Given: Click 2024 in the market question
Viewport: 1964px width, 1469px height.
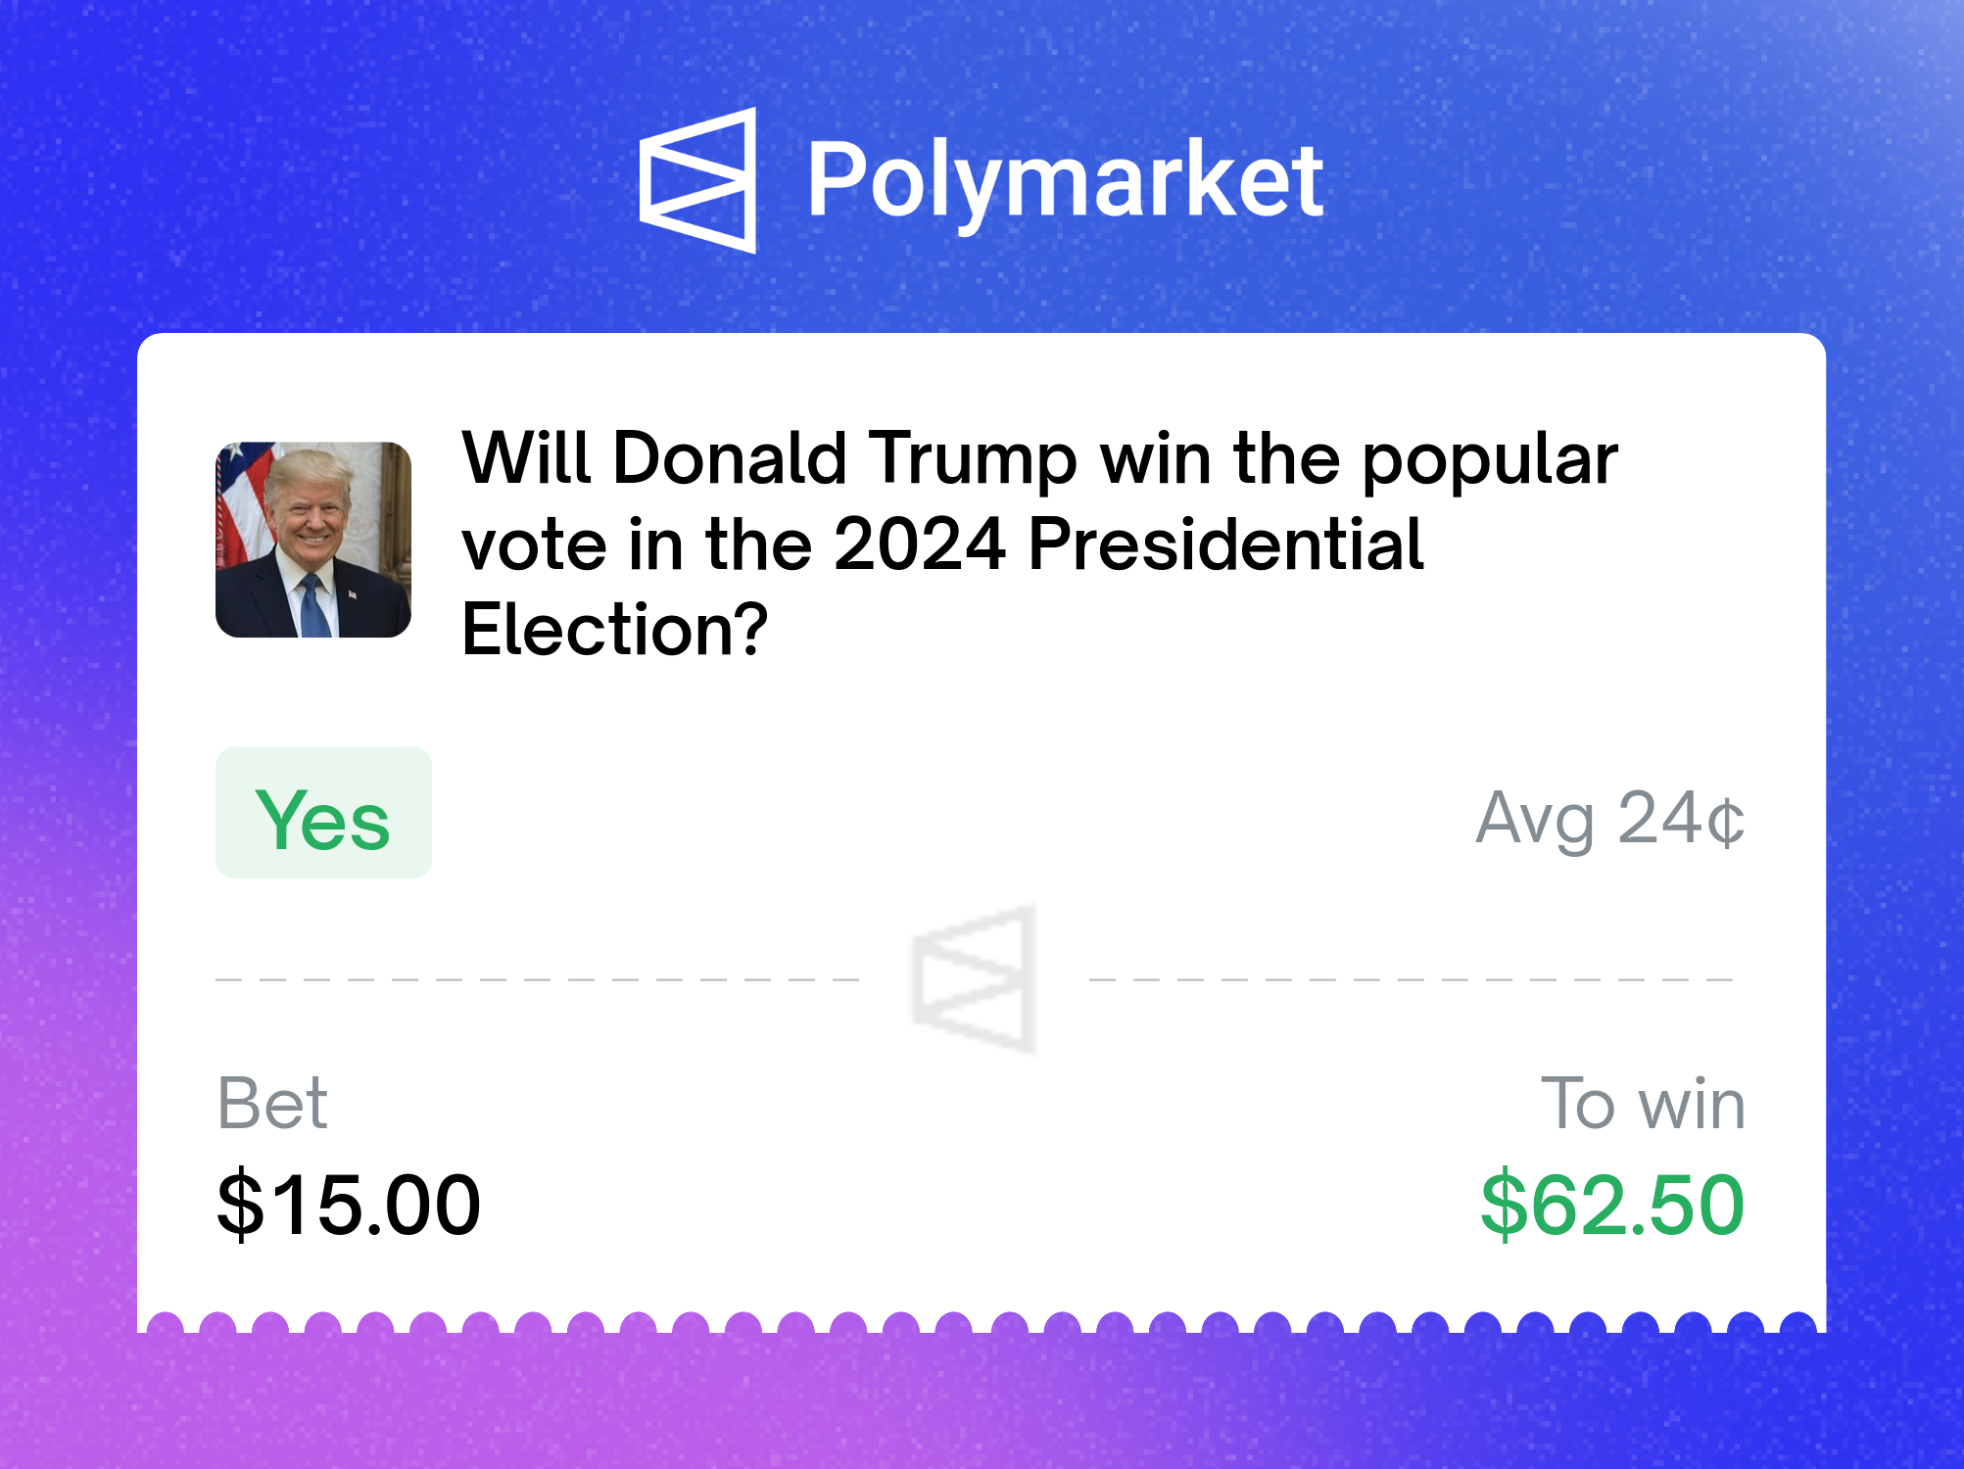Looking at the screenshot, I should tap(920, 545).
